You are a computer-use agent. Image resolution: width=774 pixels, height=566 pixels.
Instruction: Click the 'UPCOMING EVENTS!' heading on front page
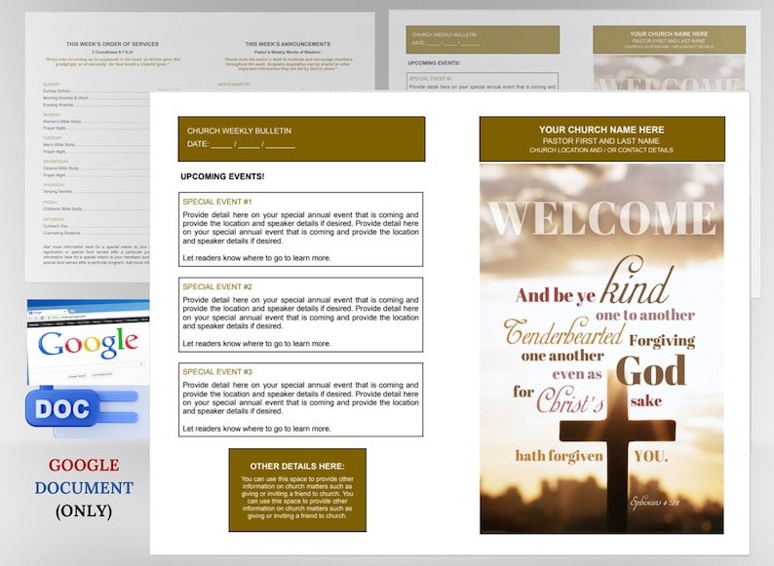[222, 176]
